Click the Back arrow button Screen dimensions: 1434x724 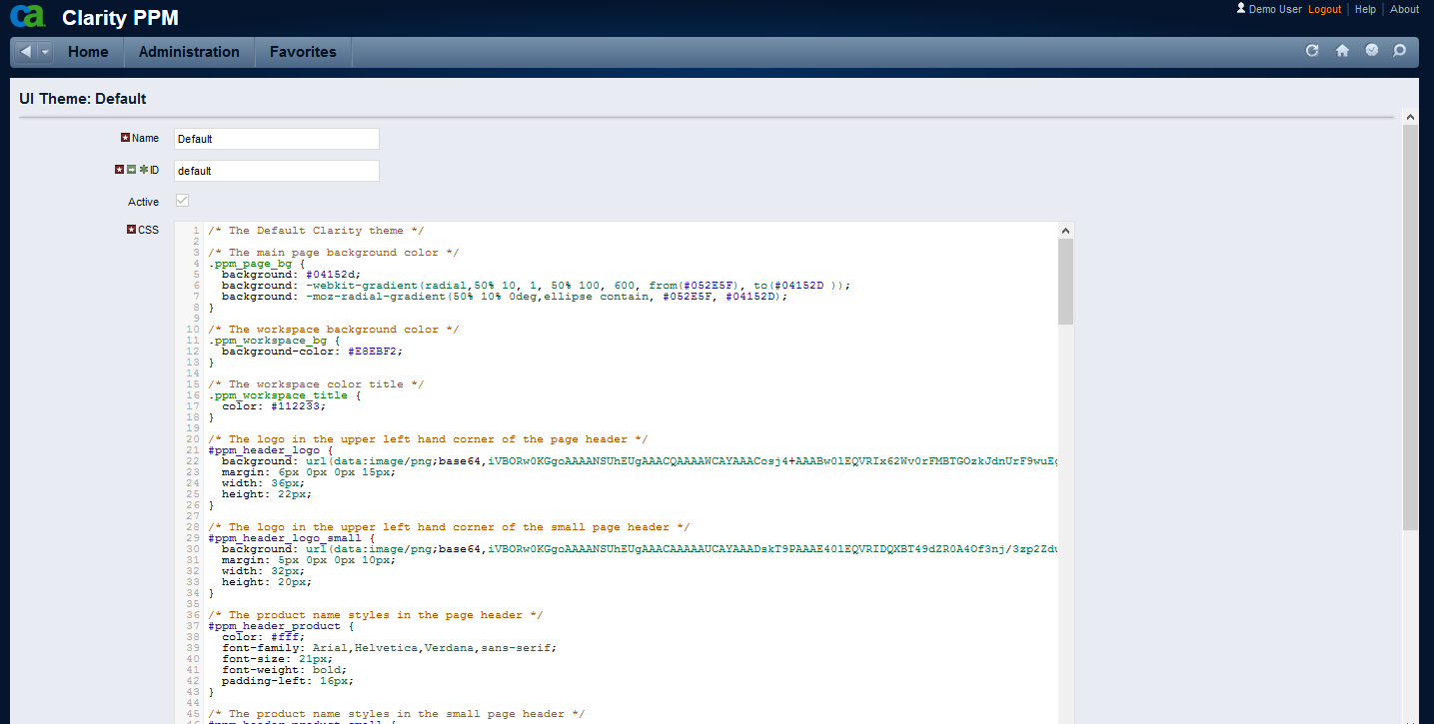pyautogui.click(x=26, y=51)
